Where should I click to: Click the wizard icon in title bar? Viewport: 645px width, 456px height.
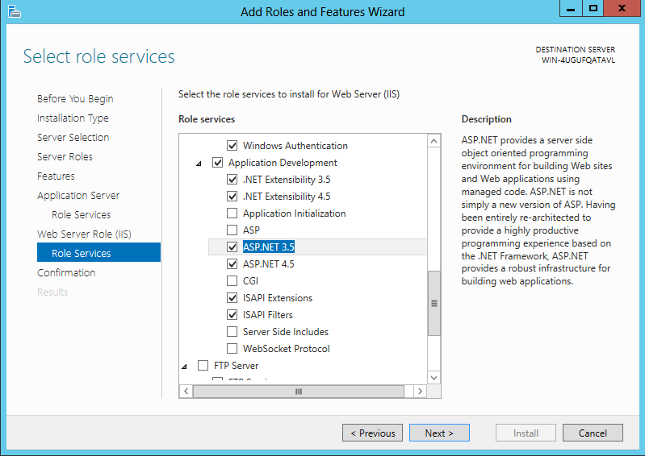(14, 11)
